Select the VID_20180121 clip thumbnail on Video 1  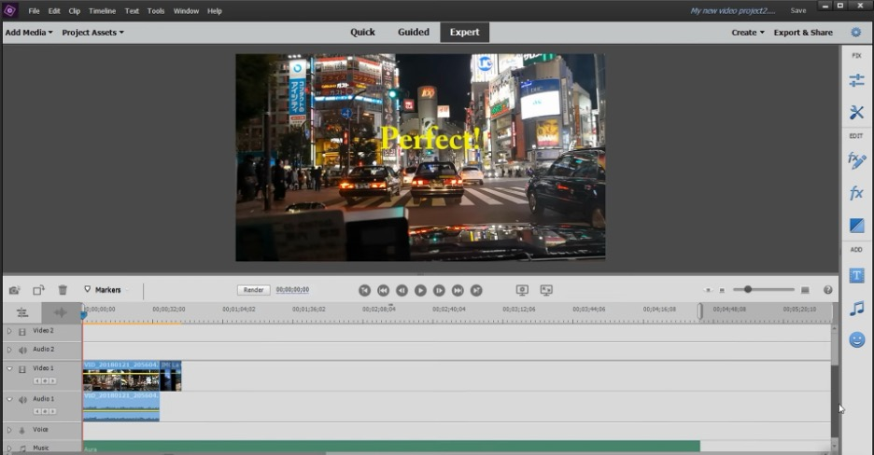(x=121, y=376)
